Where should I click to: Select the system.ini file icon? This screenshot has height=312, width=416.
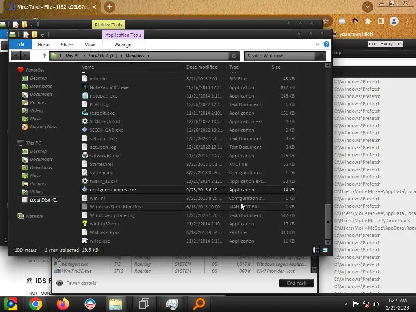84,172
